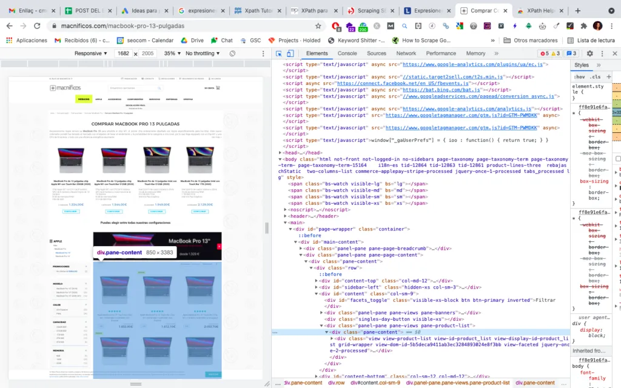Click the macnificos logo in preview
The height and width of the screenshot is (388, 621).
click(65, 87)
